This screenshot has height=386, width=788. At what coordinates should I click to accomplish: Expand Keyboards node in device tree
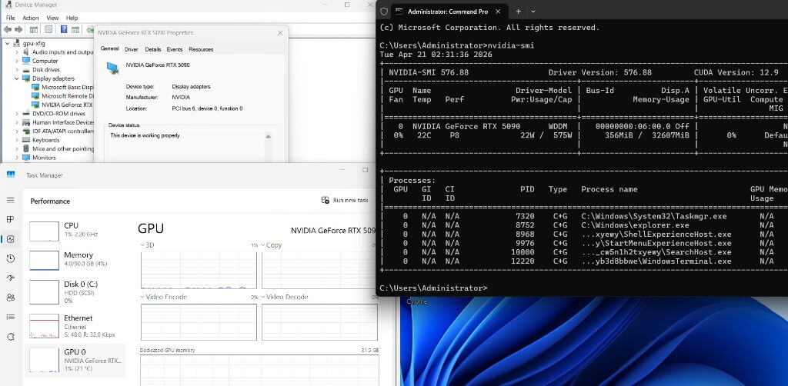pos(17,139)
